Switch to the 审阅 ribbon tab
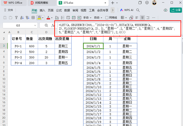 click(75, 10)
